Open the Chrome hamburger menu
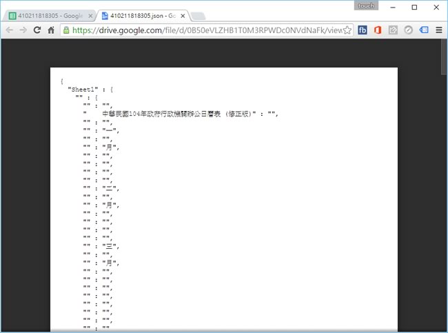Screen dimensions: 448x333 tap(439, 30)
